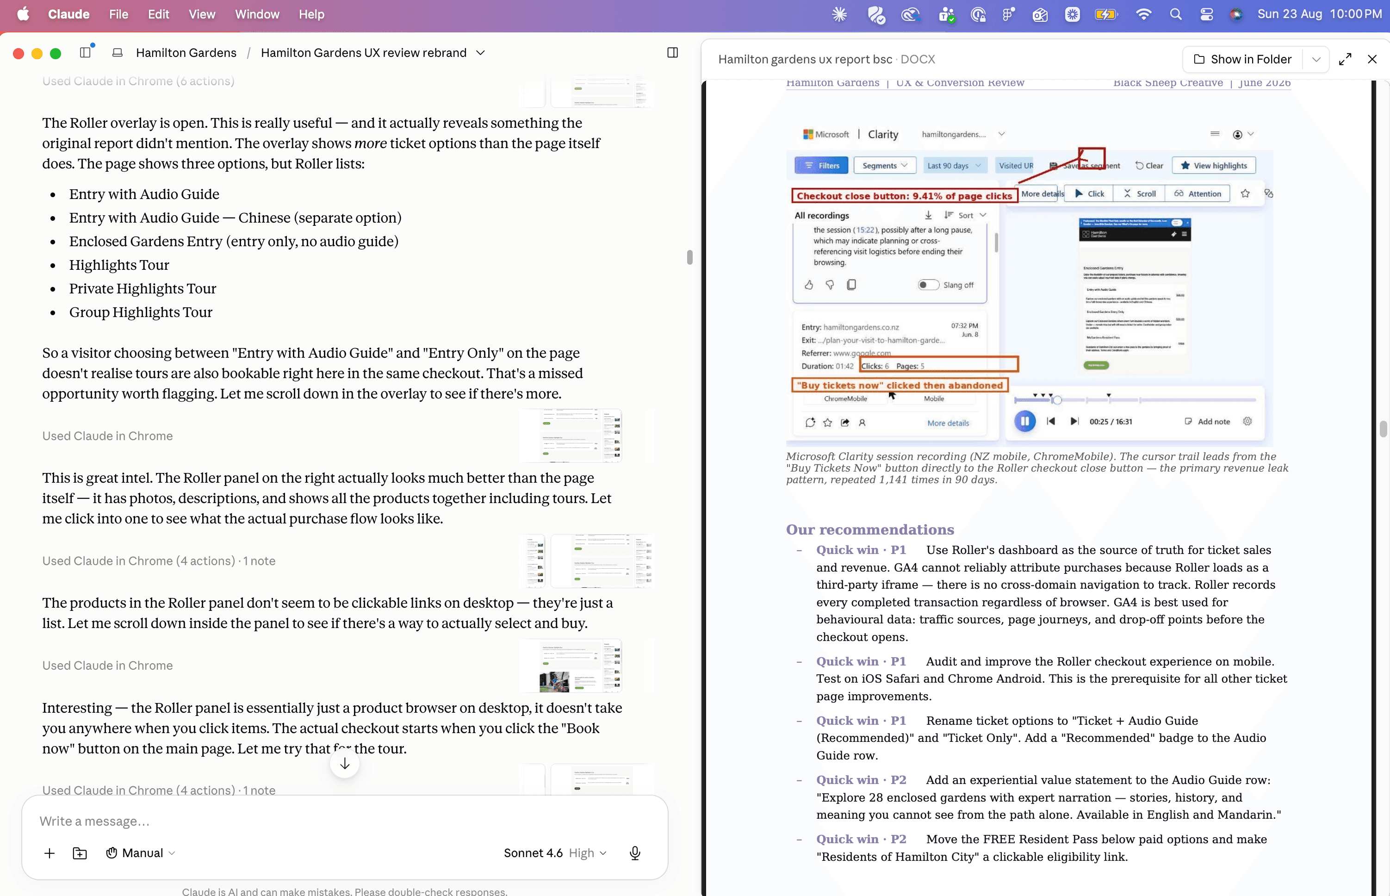Click the thumbs-up icon in the Clarity screenshot
Screen dimensions: 1390x896
click(x=809, y=285)
